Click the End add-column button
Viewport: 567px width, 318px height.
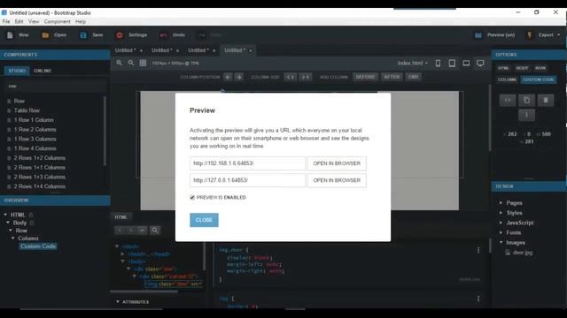[x=414, y=77]
